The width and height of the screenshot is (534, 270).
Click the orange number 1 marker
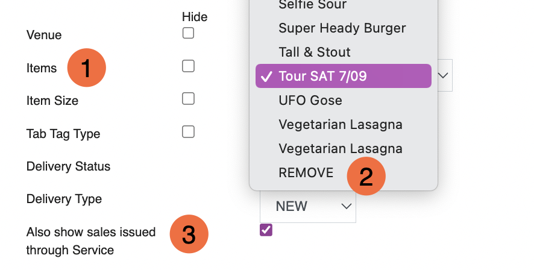pos(87,67)
